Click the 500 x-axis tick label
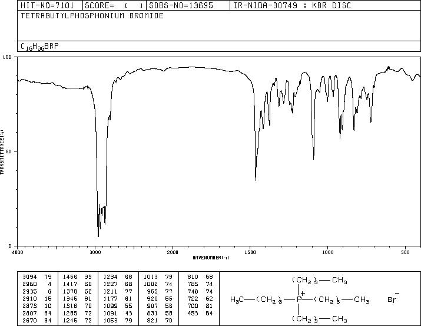The height and width of the screenshot is (326, 421). (405, 252)
